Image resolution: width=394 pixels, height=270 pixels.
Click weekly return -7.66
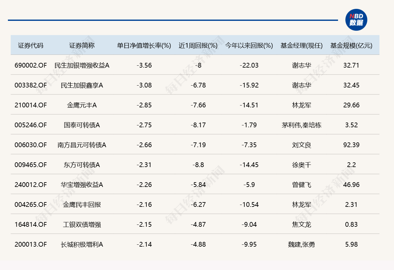pos(198,105)
